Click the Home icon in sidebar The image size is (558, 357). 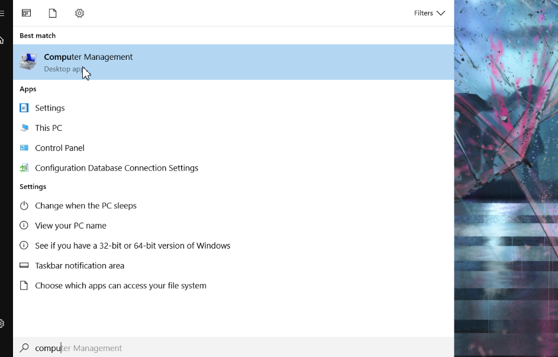(x=2, y=40)
